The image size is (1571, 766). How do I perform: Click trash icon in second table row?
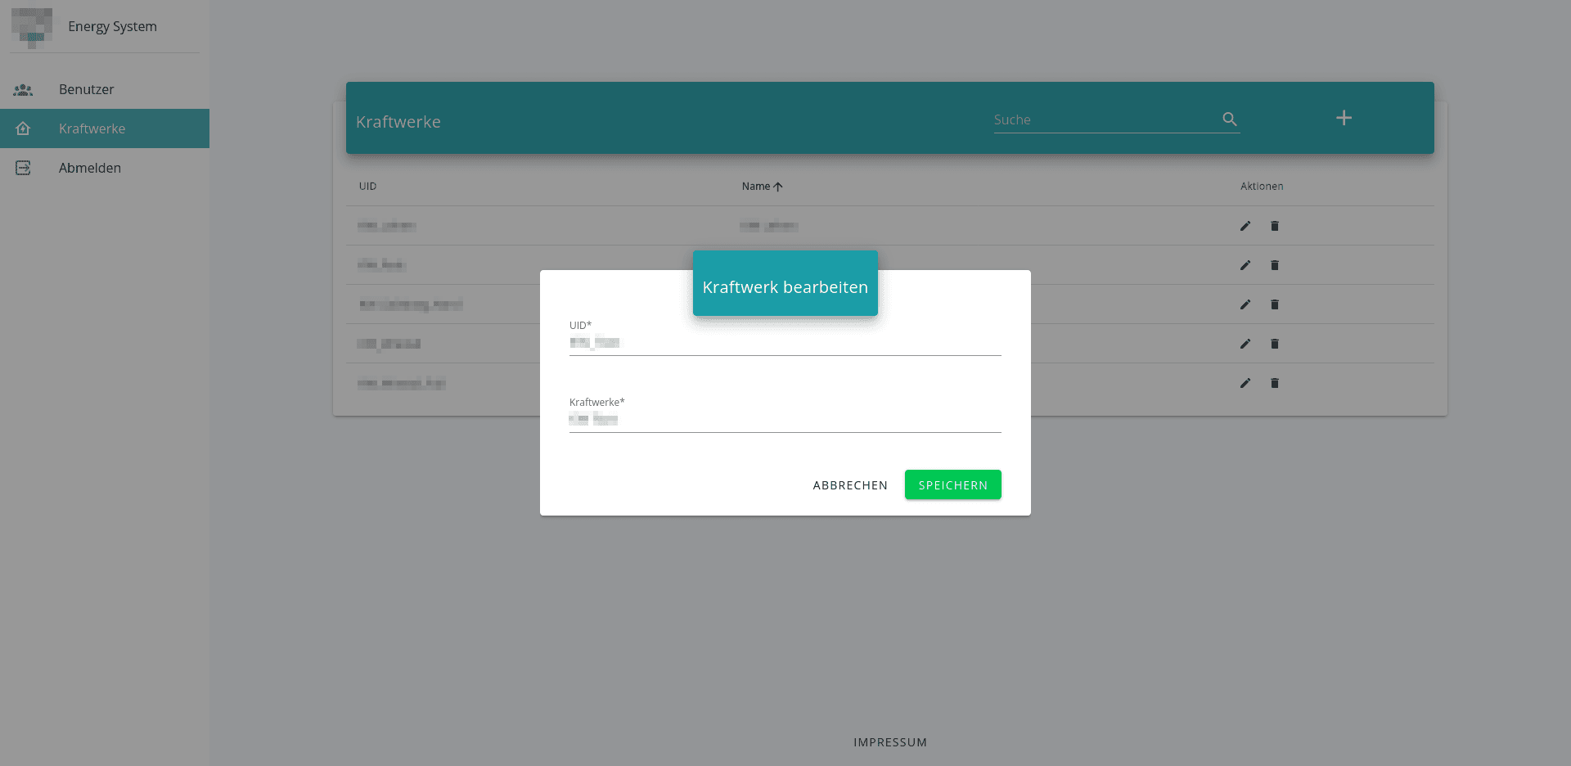click(x=1274, y=265)
